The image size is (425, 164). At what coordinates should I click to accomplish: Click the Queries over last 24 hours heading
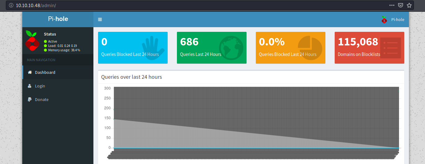131,77
